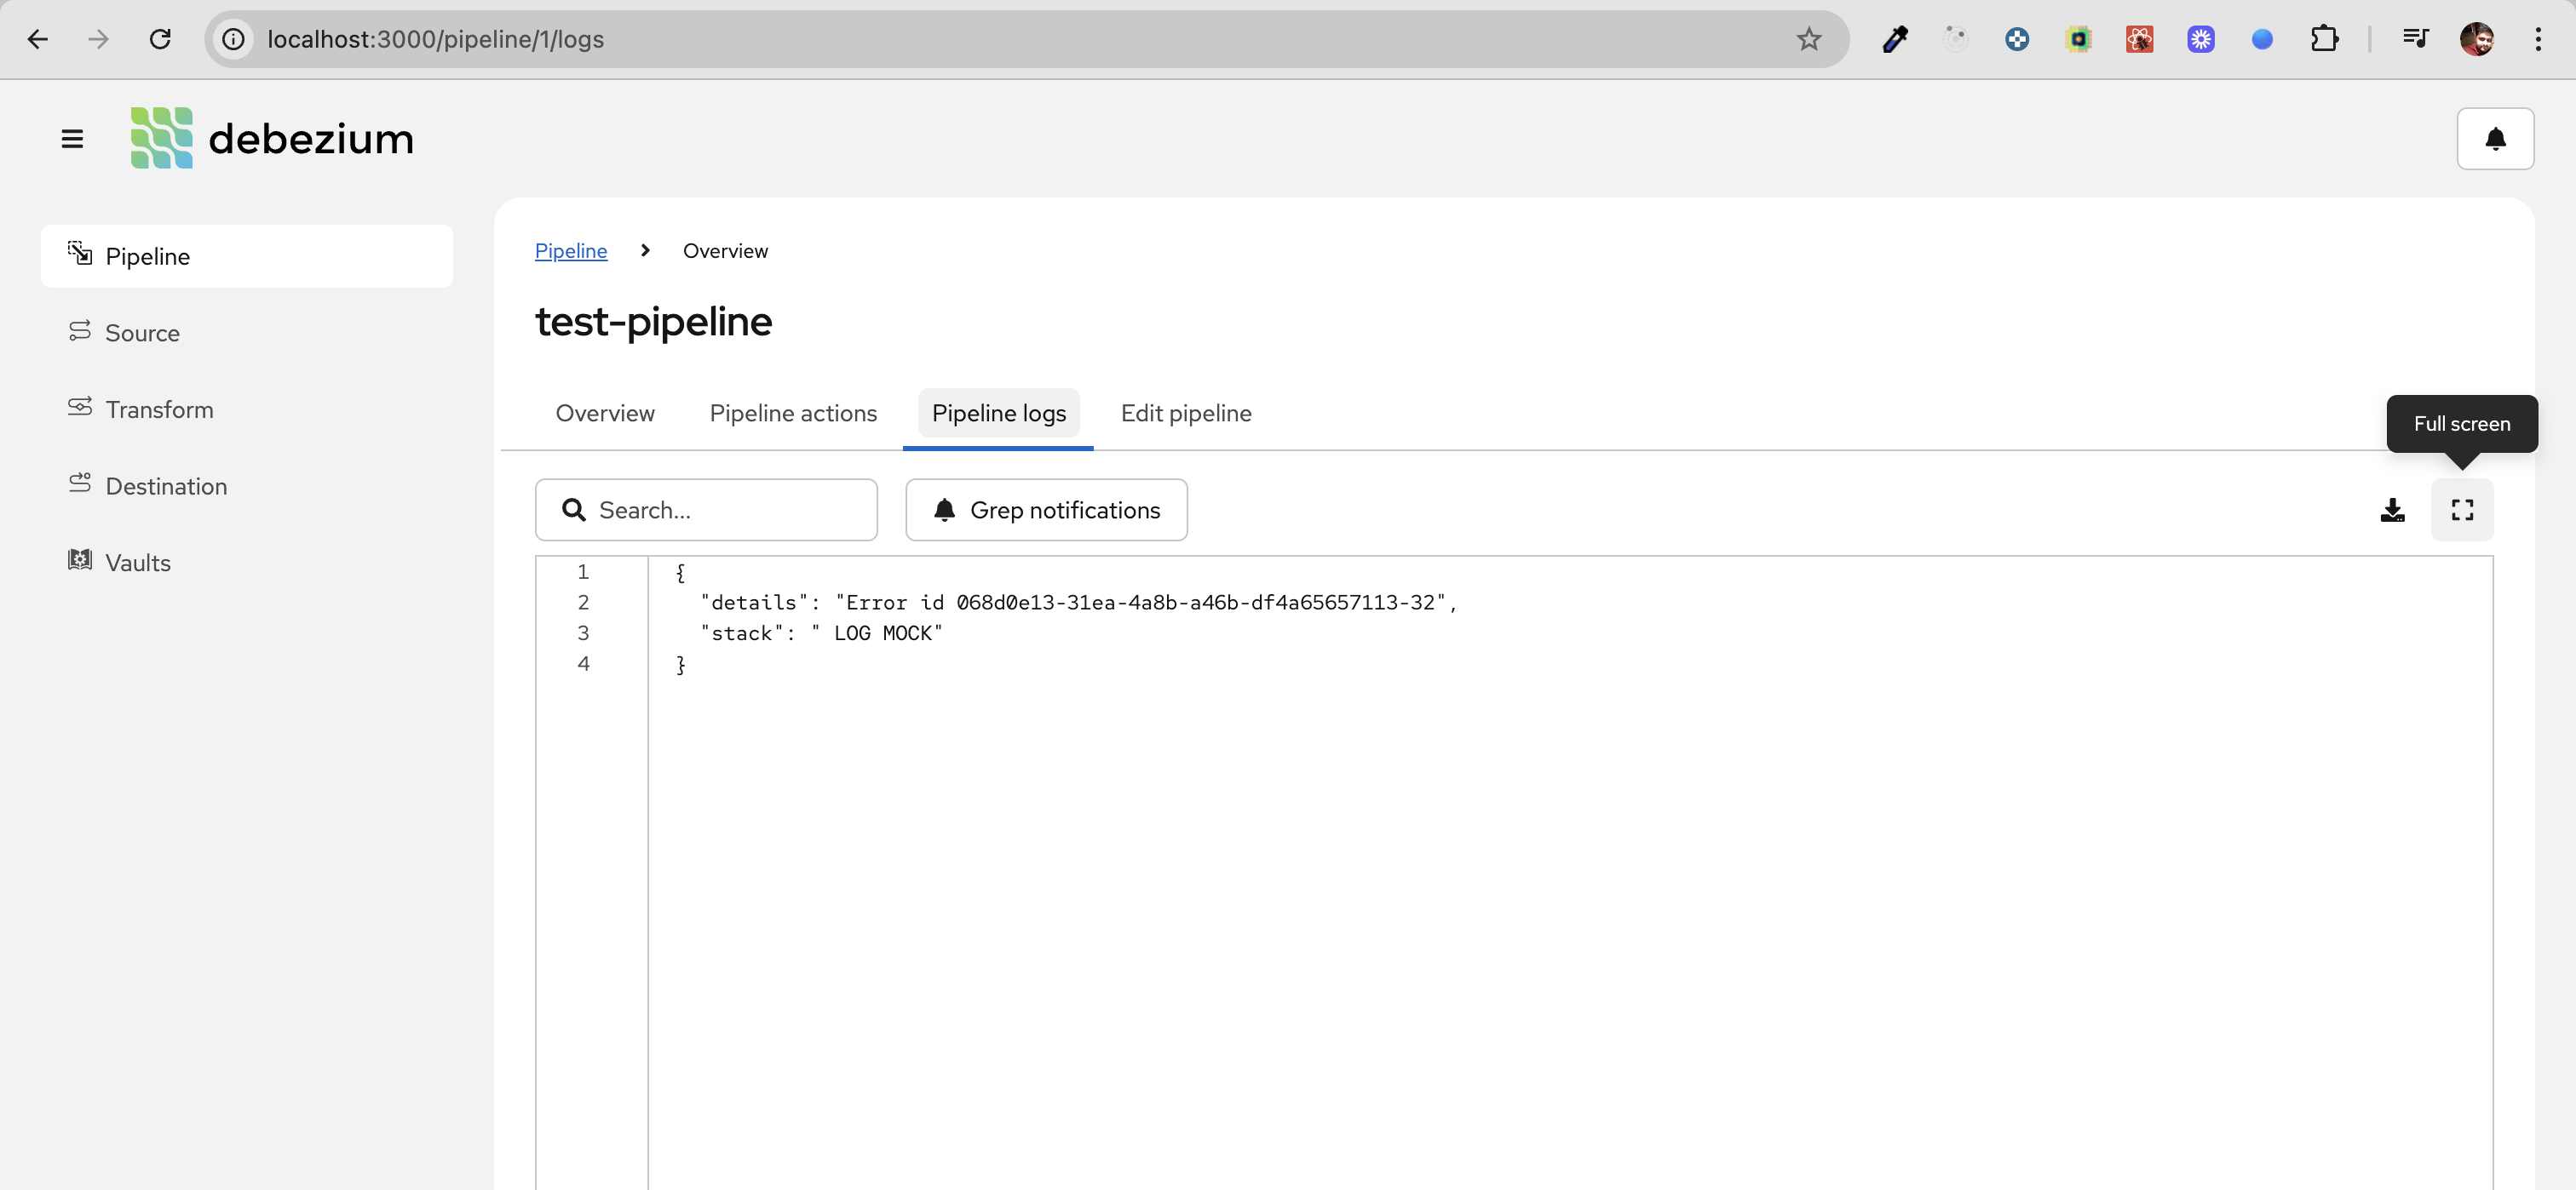
Task: Focus the log Search field
Action: pyautogui.click(x=720, y=511)
